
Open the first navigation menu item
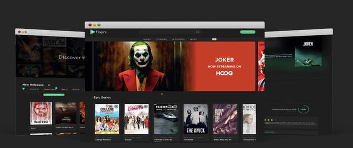147,39
